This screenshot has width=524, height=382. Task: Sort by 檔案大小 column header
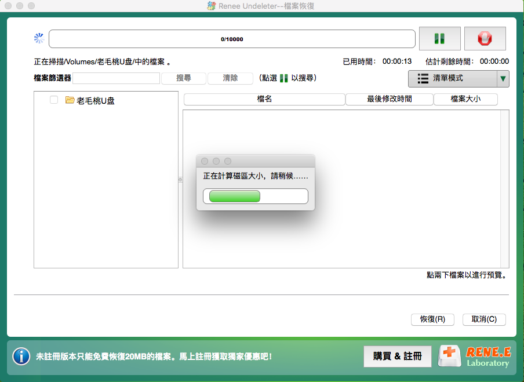(465, 99)
